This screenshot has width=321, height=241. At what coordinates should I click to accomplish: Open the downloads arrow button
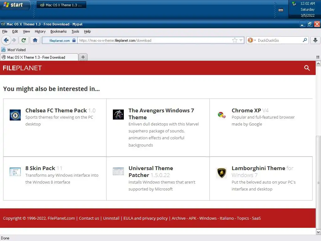pyautogui.click(x=315, y=40)
